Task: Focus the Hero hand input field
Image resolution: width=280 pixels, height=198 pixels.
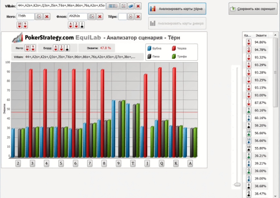Action: pos(26,16)
